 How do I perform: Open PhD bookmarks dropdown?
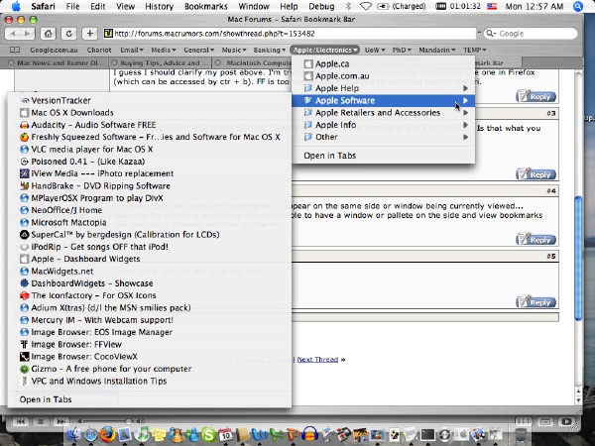pyautogui.click(x=402, y=51)
